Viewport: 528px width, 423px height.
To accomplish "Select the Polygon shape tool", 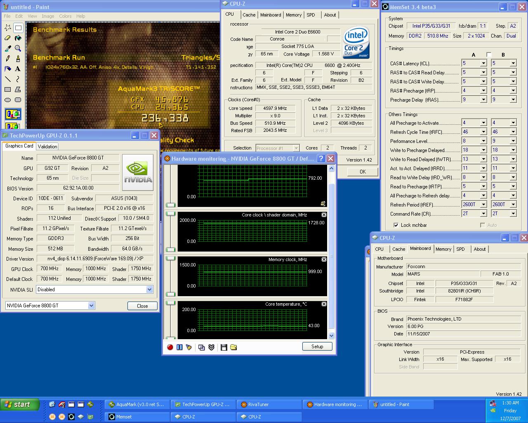I will pos(18,89).
